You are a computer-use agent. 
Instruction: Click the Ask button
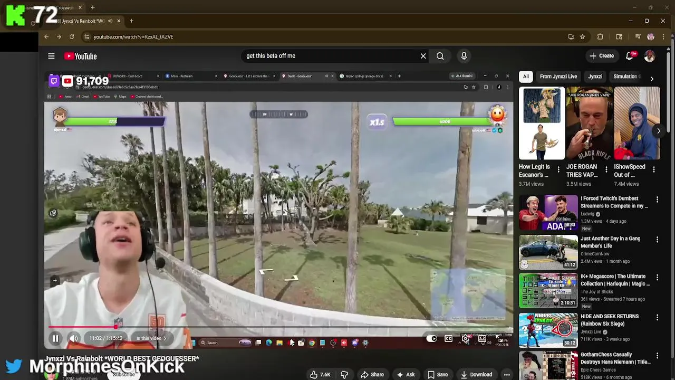click(405, 375)
